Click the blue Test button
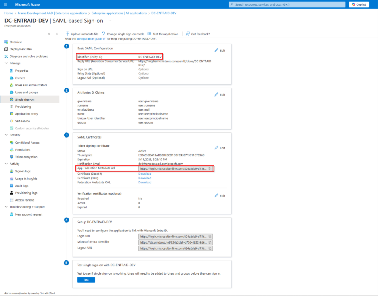The width and height of the screenshot is (378, 296). click(x=86, y=280)
